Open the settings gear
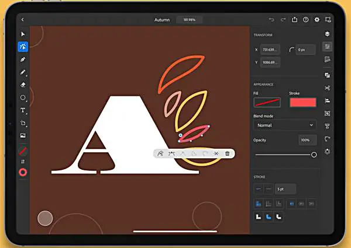The height and width of the screenshot is (248, 351). 316,20
